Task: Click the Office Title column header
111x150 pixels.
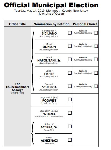Action: pyautogui.click(x=17, y=24)
